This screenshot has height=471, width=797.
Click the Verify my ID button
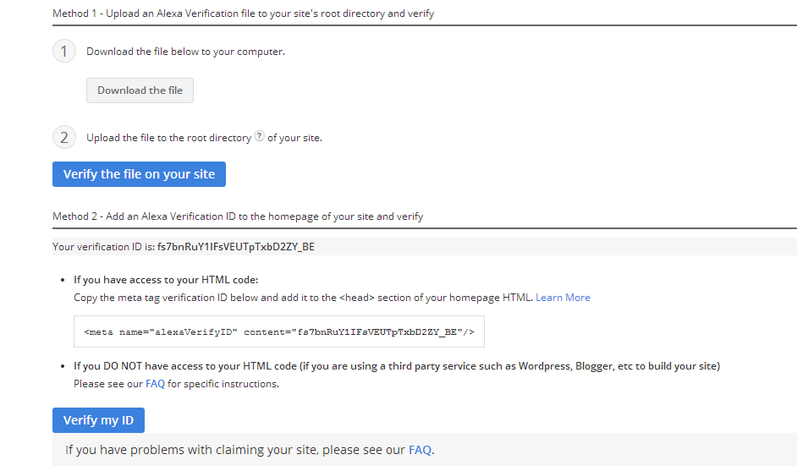point(98,420)
